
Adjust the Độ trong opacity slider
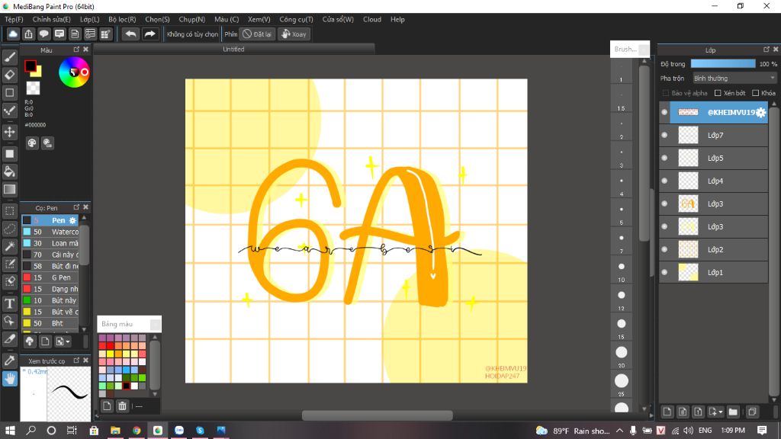point(723,64)
